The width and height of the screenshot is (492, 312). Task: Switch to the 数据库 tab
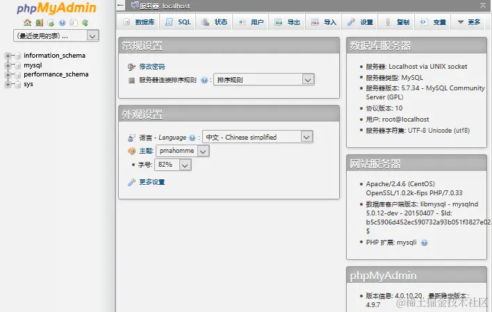(x=139, y=22)
